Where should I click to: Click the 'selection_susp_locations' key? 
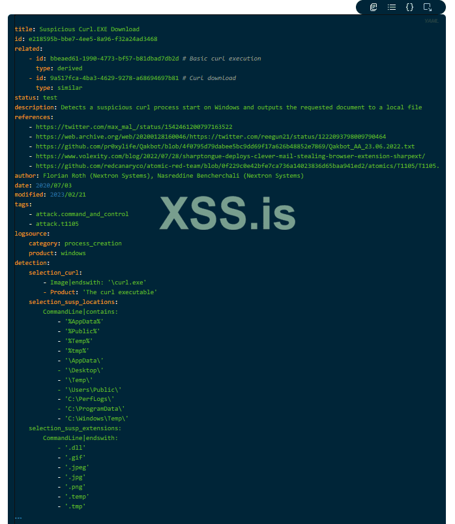[x=72, y=302]
